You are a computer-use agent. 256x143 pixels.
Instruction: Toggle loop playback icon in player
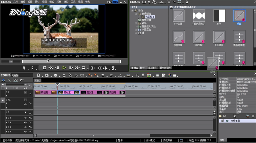tap(83, 68)
